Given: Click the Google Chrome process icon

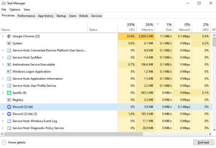Looking at the screenshot, I should pyautogui.click(x=9, y=36).
